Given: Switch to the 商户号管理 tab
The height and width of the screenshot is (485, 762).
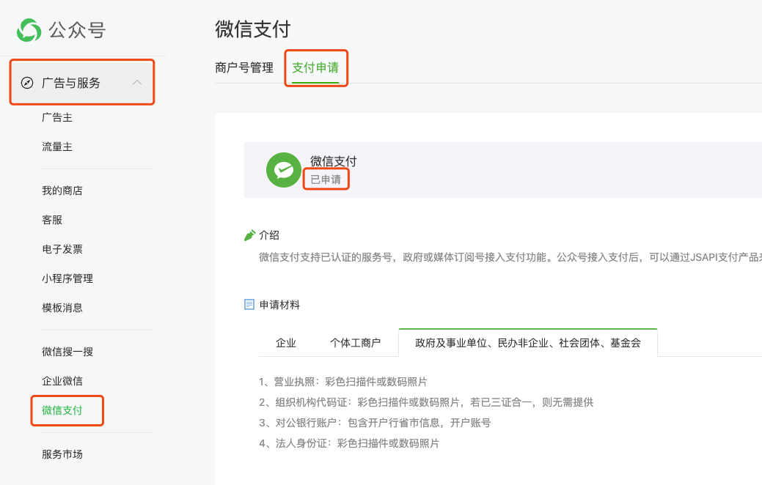Looking at the screenshot, I should click(244, 67).
